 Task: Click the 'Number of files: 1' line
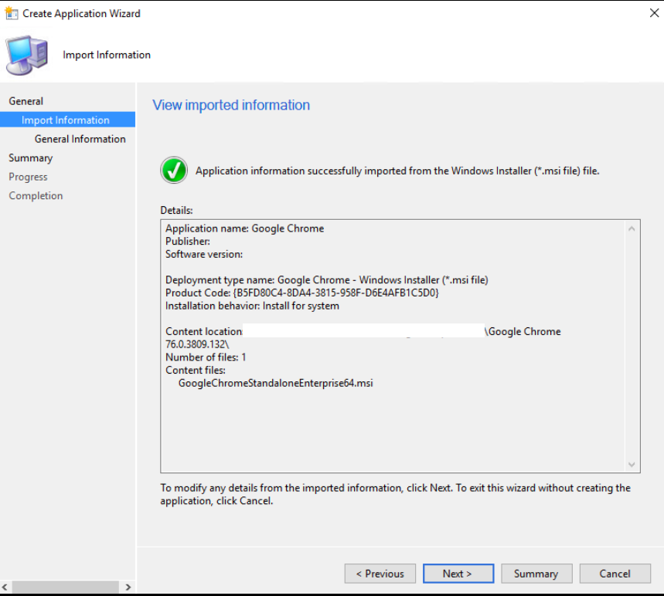(x=206, y=357)
